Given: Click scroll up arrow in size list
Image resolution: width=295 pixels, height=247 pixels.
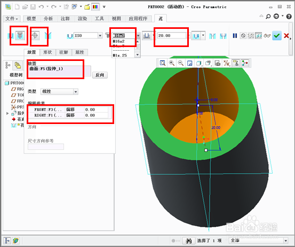Looking at the screenshot, I should 138,41.
